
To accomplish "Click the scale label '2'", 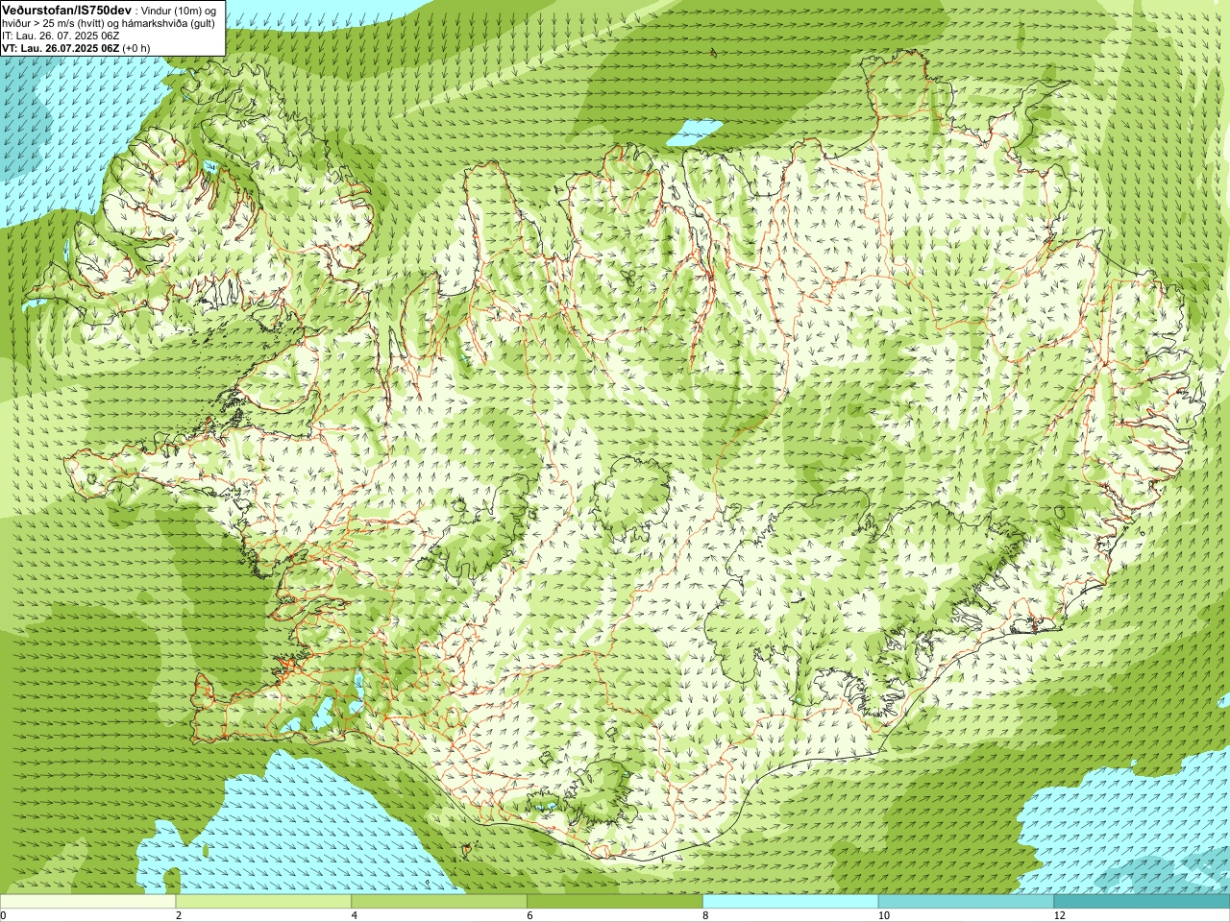I will pyautogui.click(x=179, y=915).
